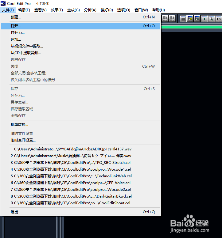222x238 pixels.
Task: Select 追加... menu entry
Action: (81, 40)
